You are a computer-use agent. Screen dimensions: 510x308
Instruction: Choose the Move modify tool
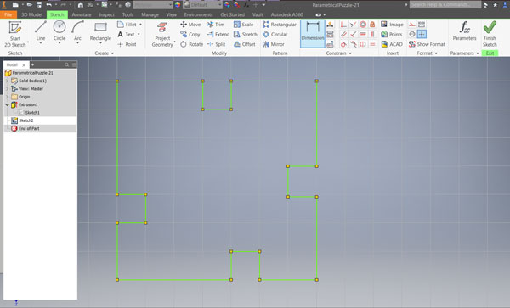click(x=190, y=25)
